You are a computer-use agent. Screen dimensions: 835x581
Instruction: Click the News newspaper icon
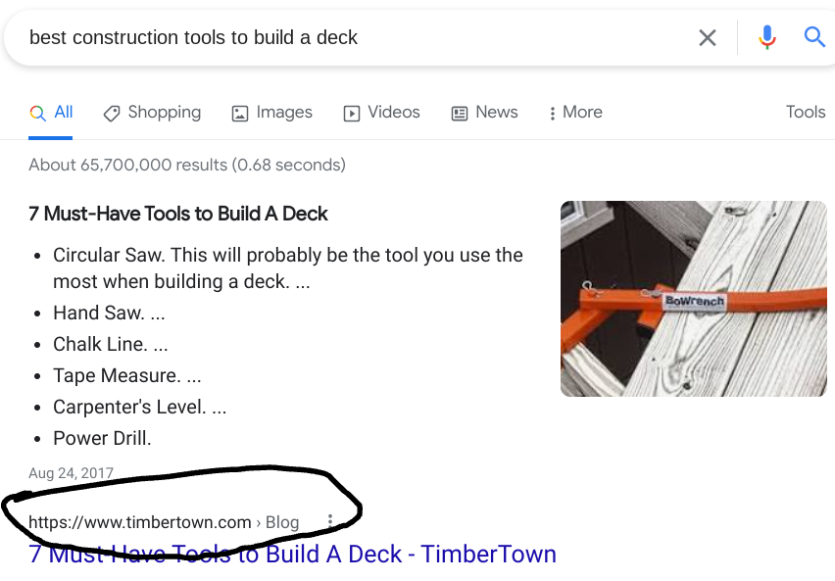[460, 113]
